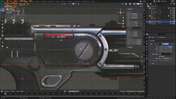Switch perspective/orthographic view with grid icon
This screenshot has height=99, width=176.
[123, 27]
